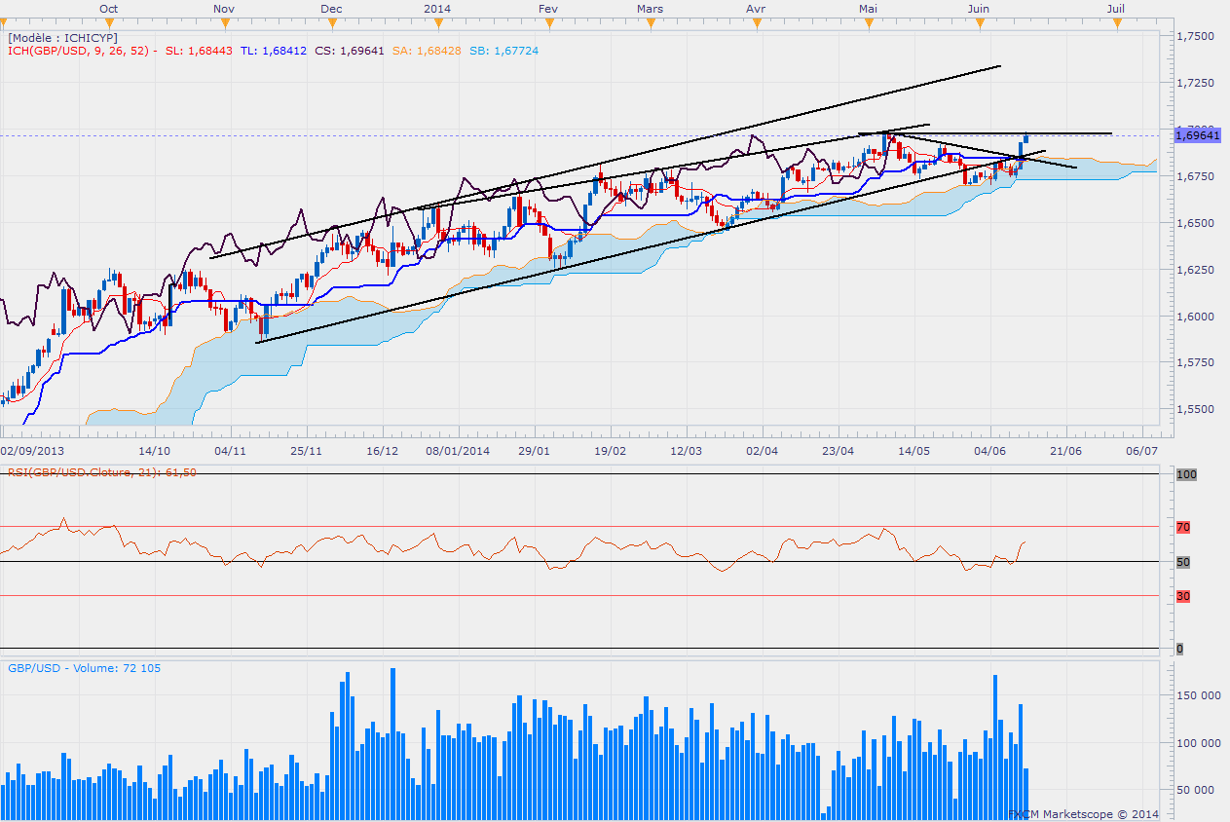Viewport: 1230px width, 822px height.
Task: Click the CS: 1,69641 value
Action: click(x=349, y=51)
